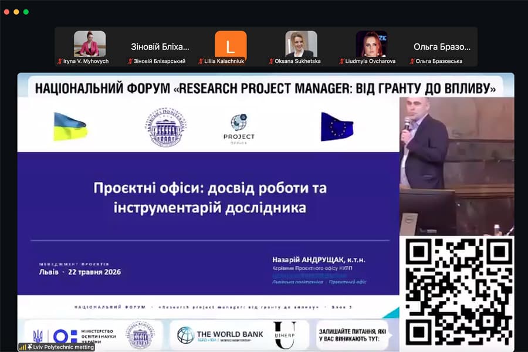Click the speaker video feed
This screenshot has width=528, height=352.
pyautogui.click(x=456, y=166)
